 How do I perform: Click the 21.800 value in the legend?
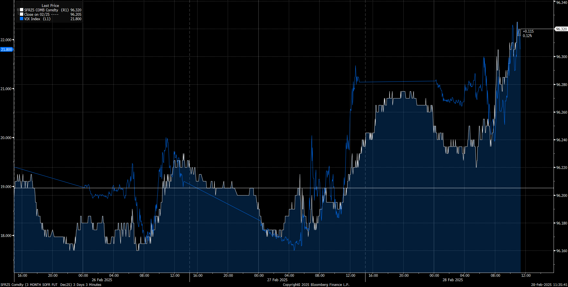pyautogui.click(x=76, y=19)
